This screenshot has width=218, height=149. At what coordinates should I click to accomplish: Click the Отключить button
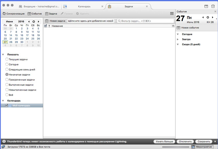(185, 142)
